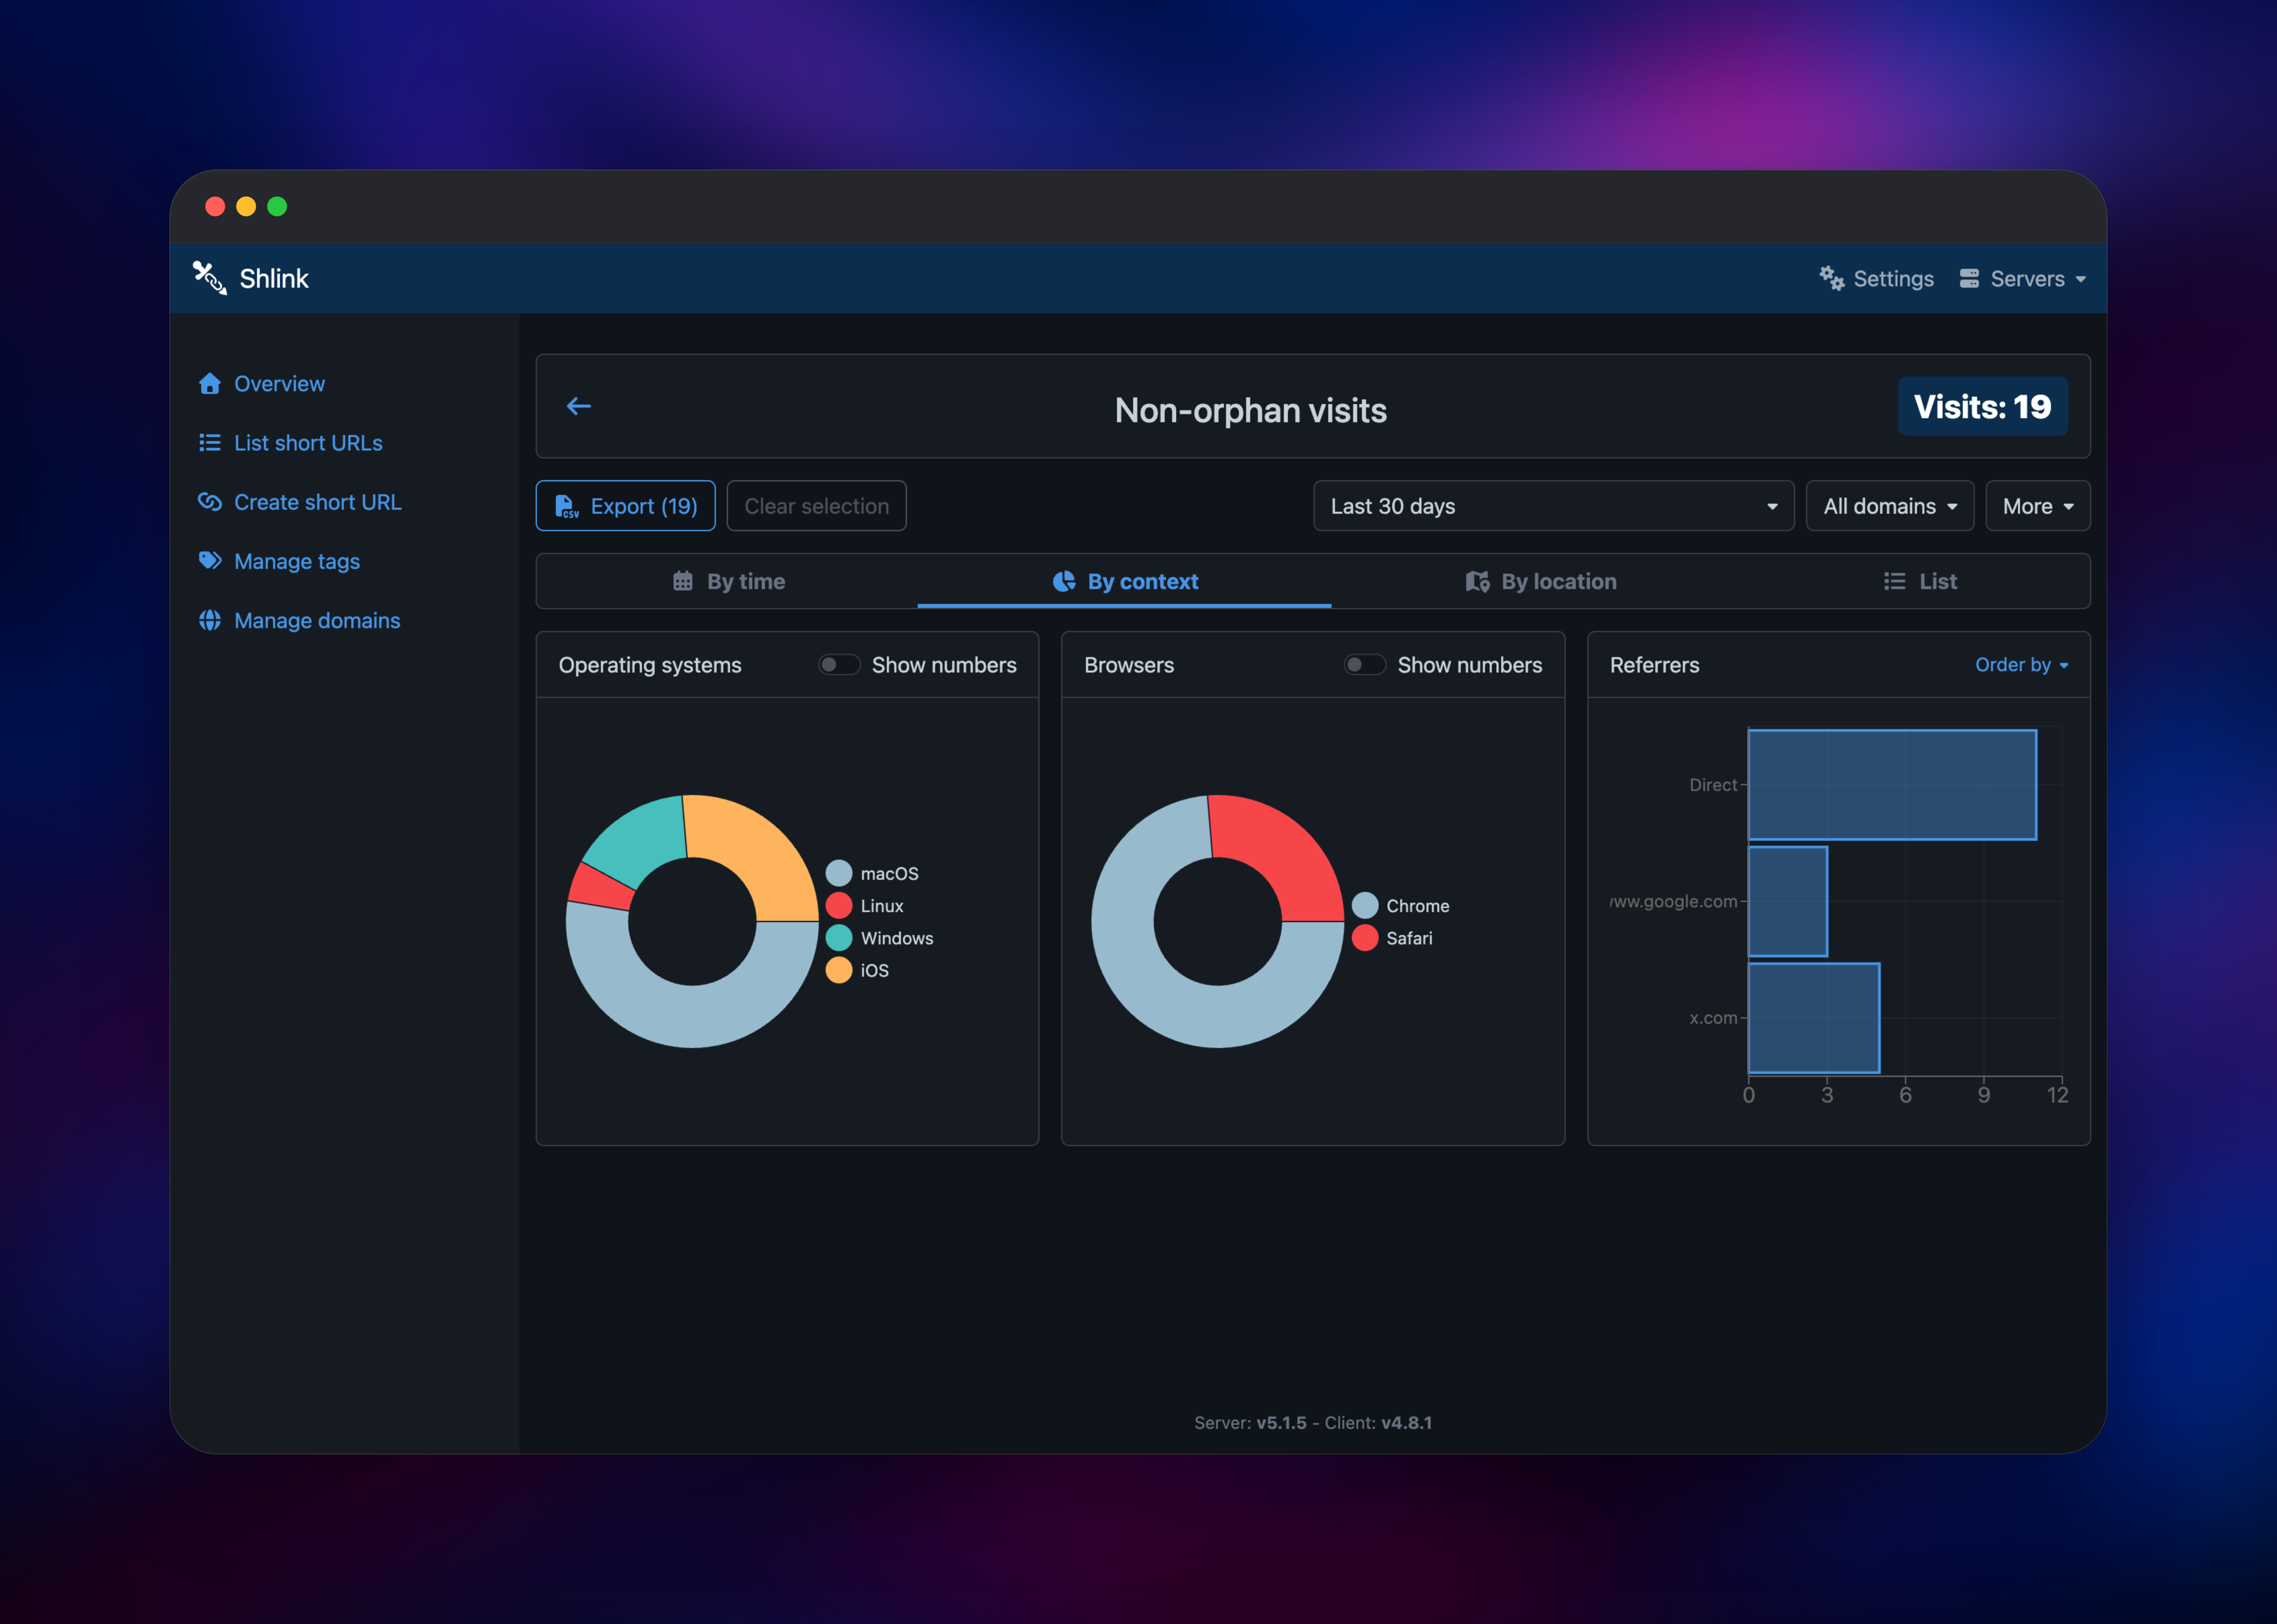The height and width of the screenshot is (1624, 2277).
Task: Expand the Servers menu caret
Action: [2081, 279]
